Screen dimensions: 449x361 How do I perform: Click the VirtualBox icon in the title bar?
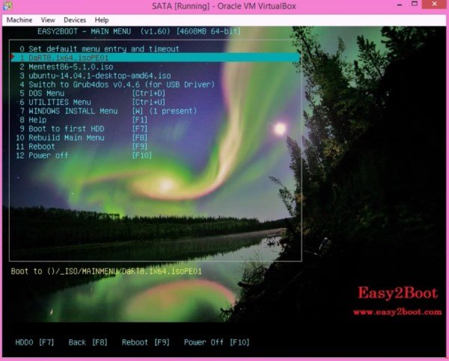7,6
